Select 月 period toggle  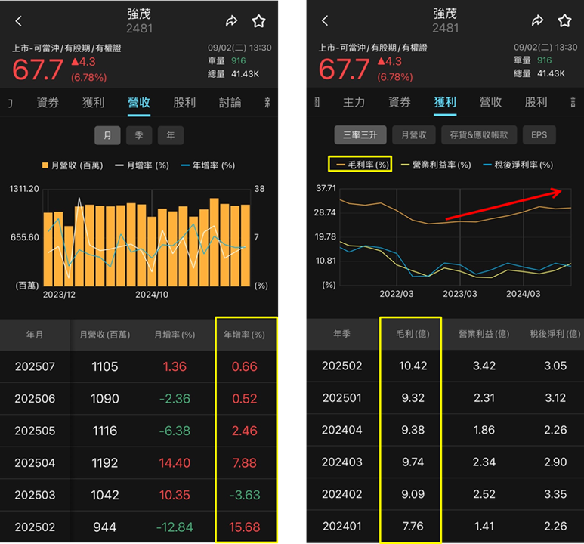[107, 135]
